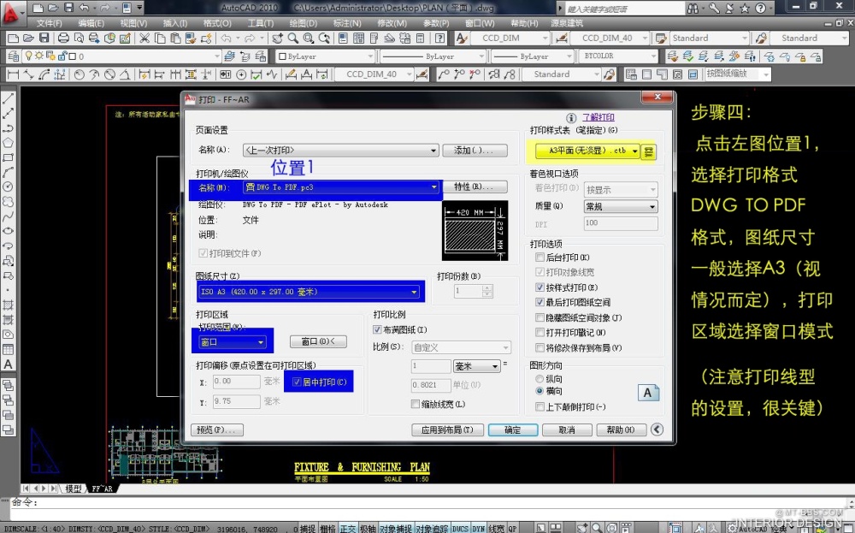Select the multiline text A tool
Screen dimensions: 855x533
click(9, 364)
